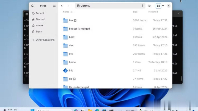The image size is (198, 111).
Task: Open Recent in the sidebar
Action: [40, 13]
